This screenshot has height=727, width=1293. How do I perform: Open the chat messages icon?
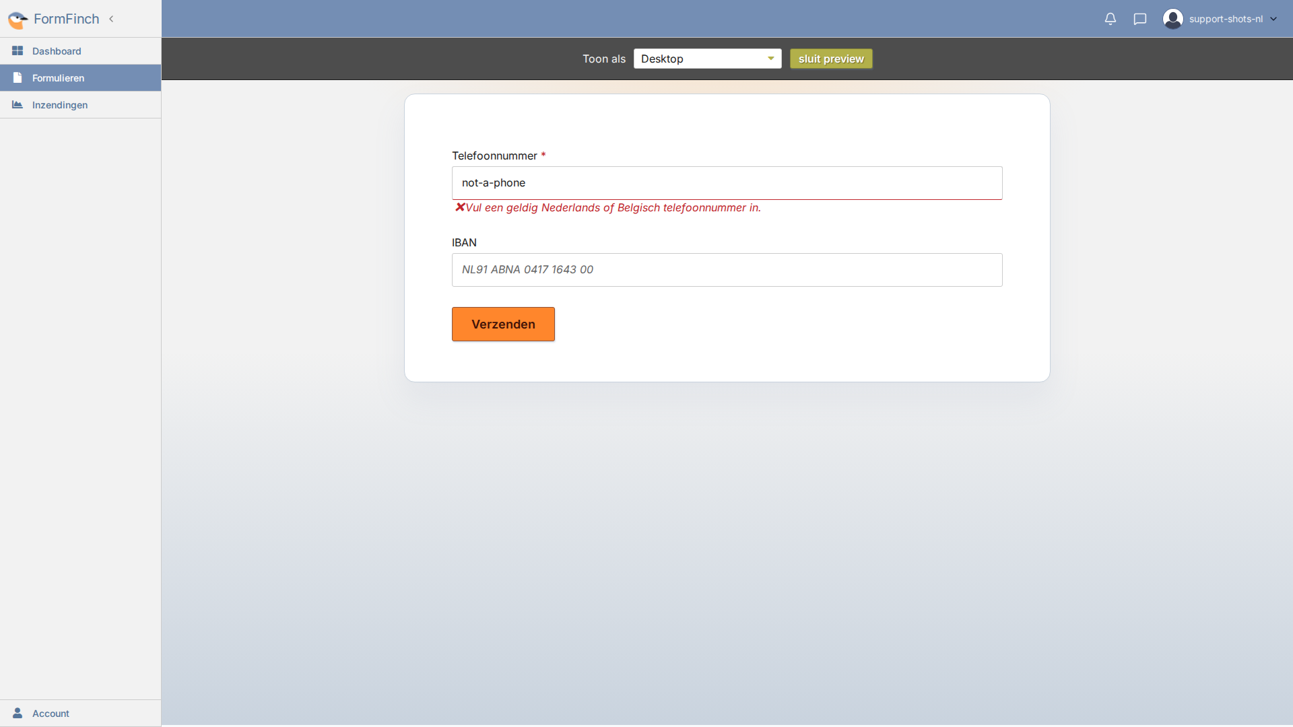[1140, 19]
